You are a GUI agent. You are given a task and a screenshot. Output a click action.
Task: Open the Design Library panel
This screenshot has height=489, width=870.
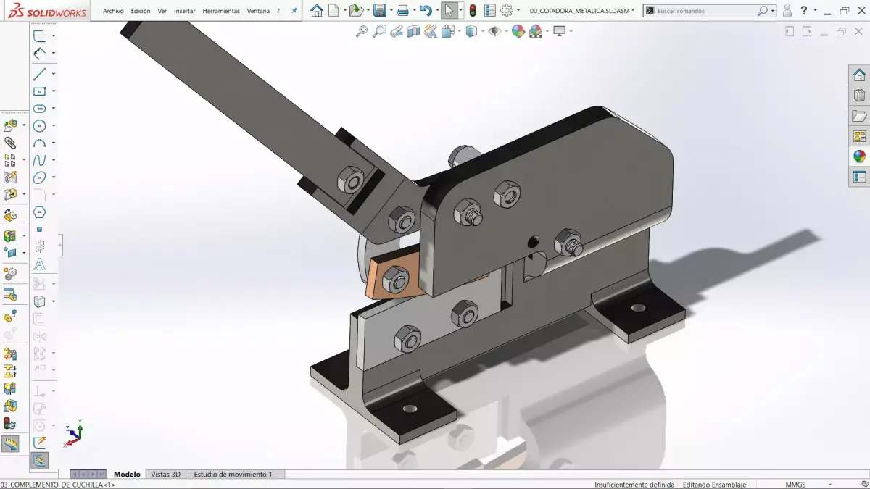(x=859, y=95)
